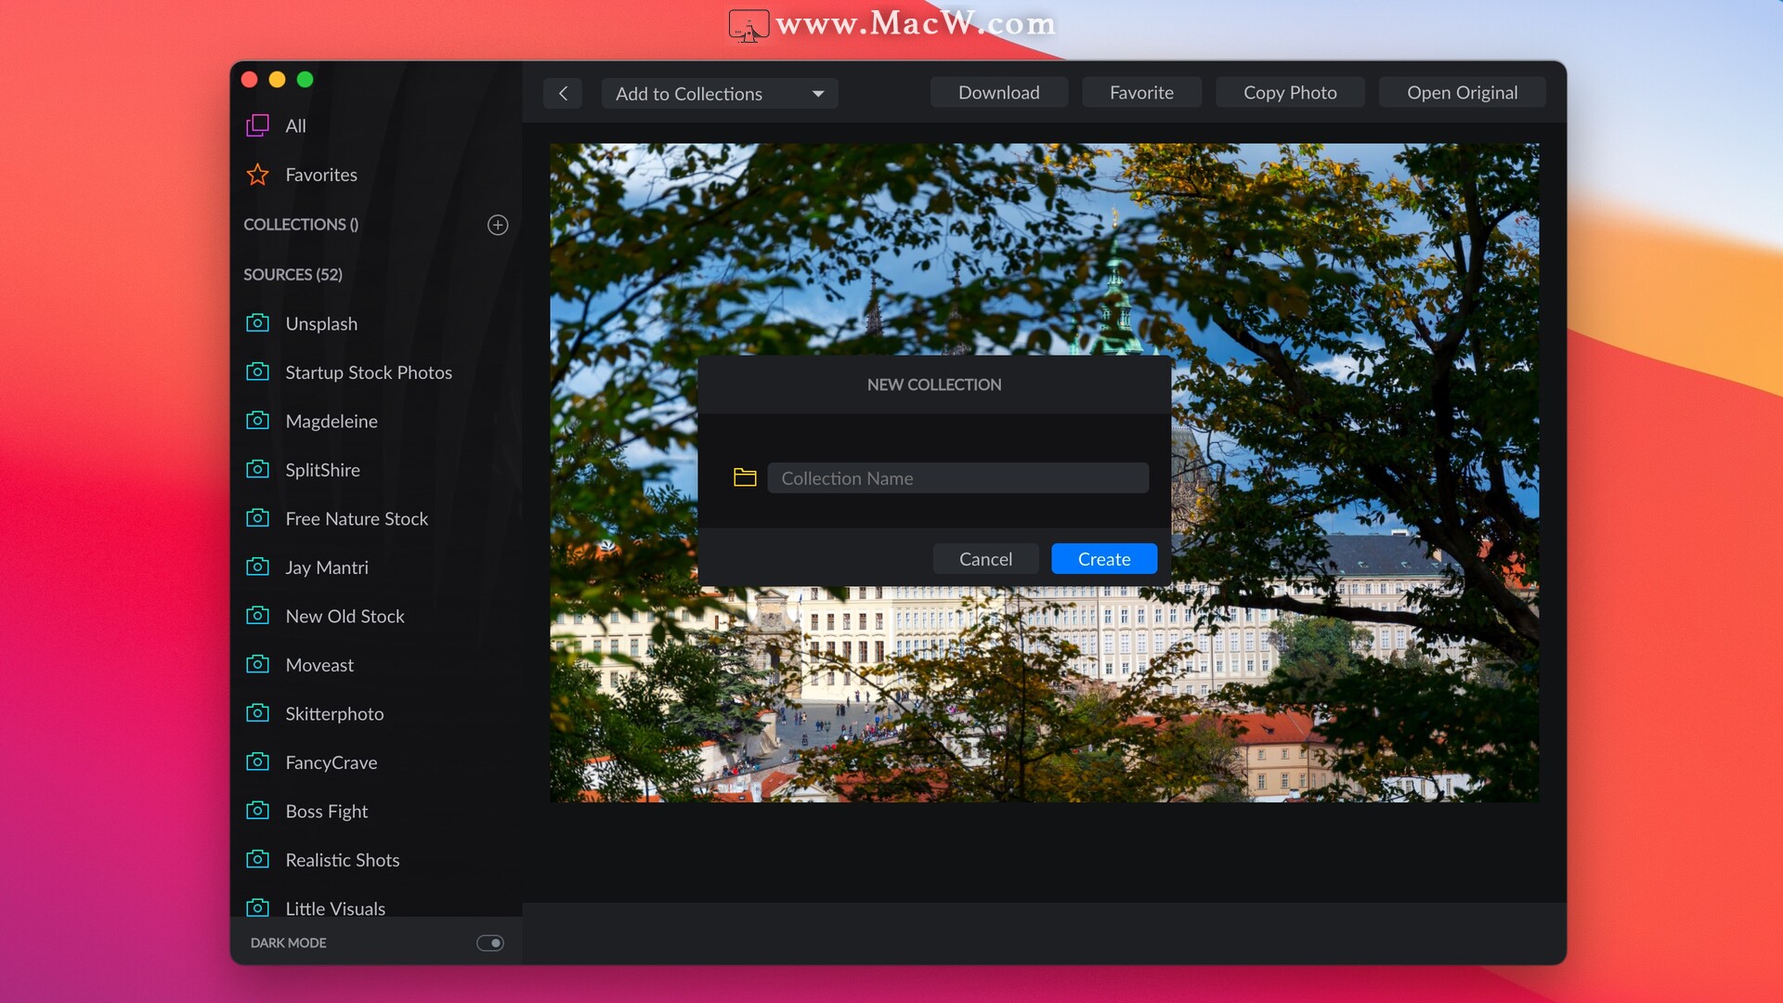Download the current photo
Viewport: 1783px width, 1003px height.
coord(999,92)
